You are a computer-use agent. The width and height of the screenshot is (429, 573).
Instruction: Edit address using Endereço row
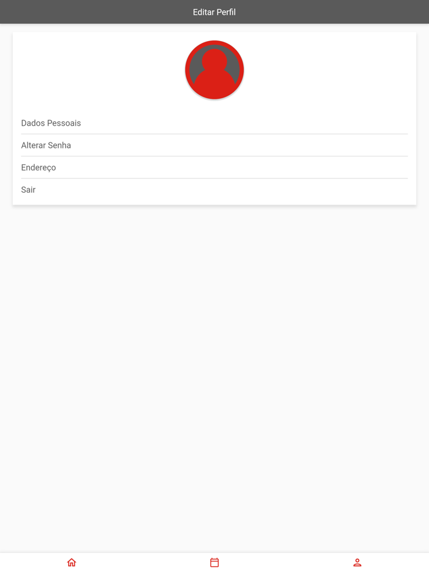(x=214, y=167)
